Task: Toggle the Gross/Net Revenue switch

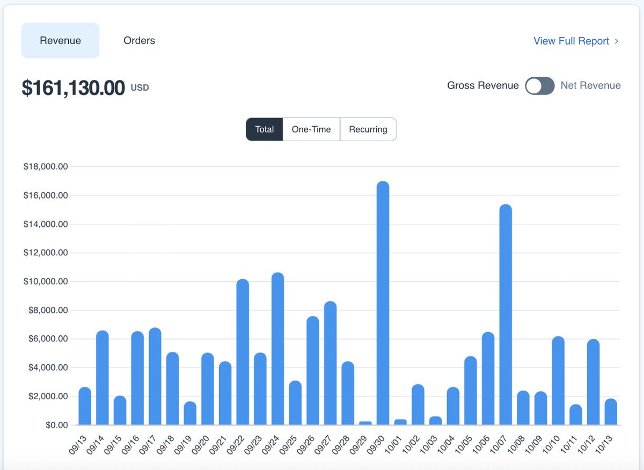Action: [539, 86]
